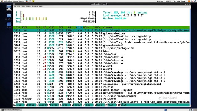The height and width of the screenshot is (111, 197).
Task: Click the CPU 1 usage meter
Action: pyautogui.click(x=56, y=12)
